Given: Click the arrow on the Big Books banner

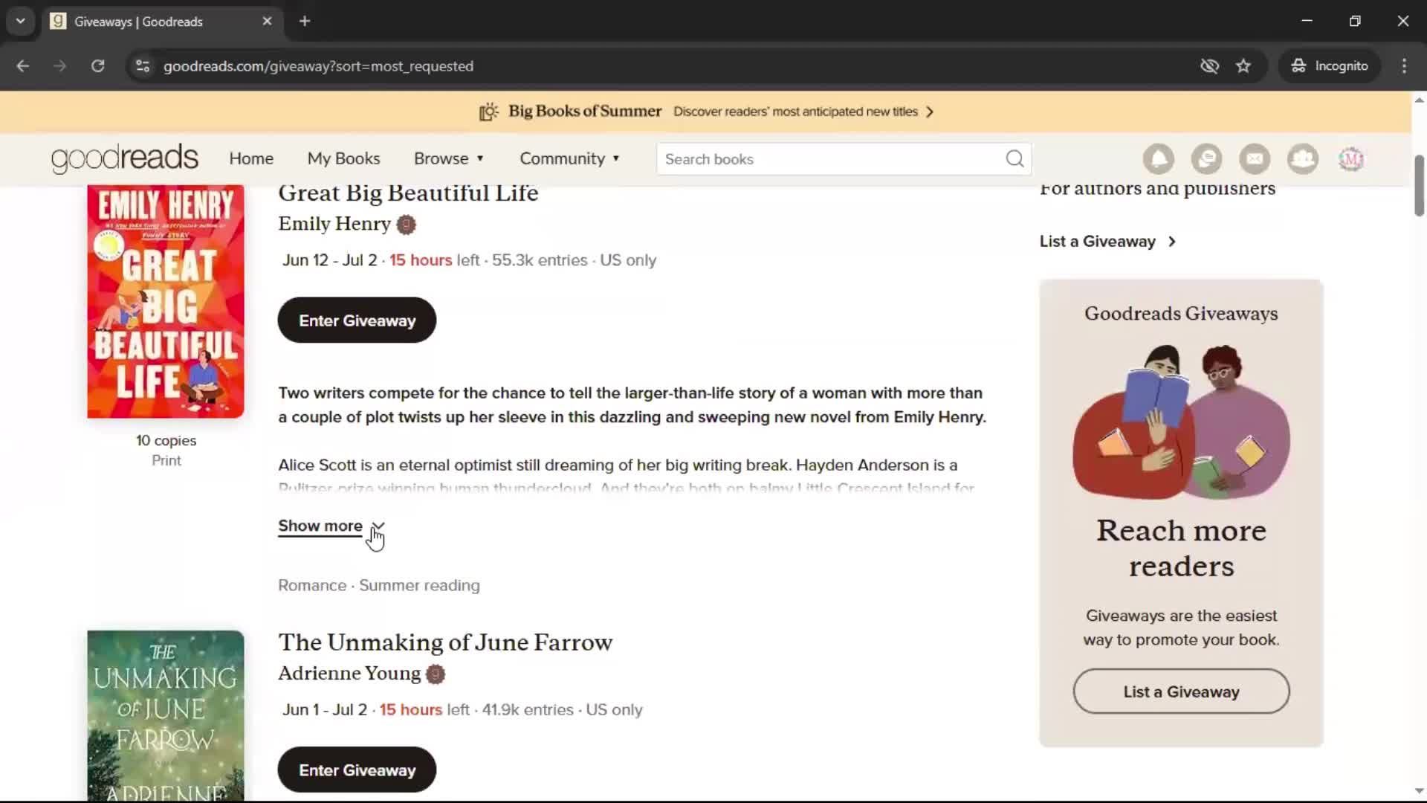Looking at the screenshot, I should (930, 112).
